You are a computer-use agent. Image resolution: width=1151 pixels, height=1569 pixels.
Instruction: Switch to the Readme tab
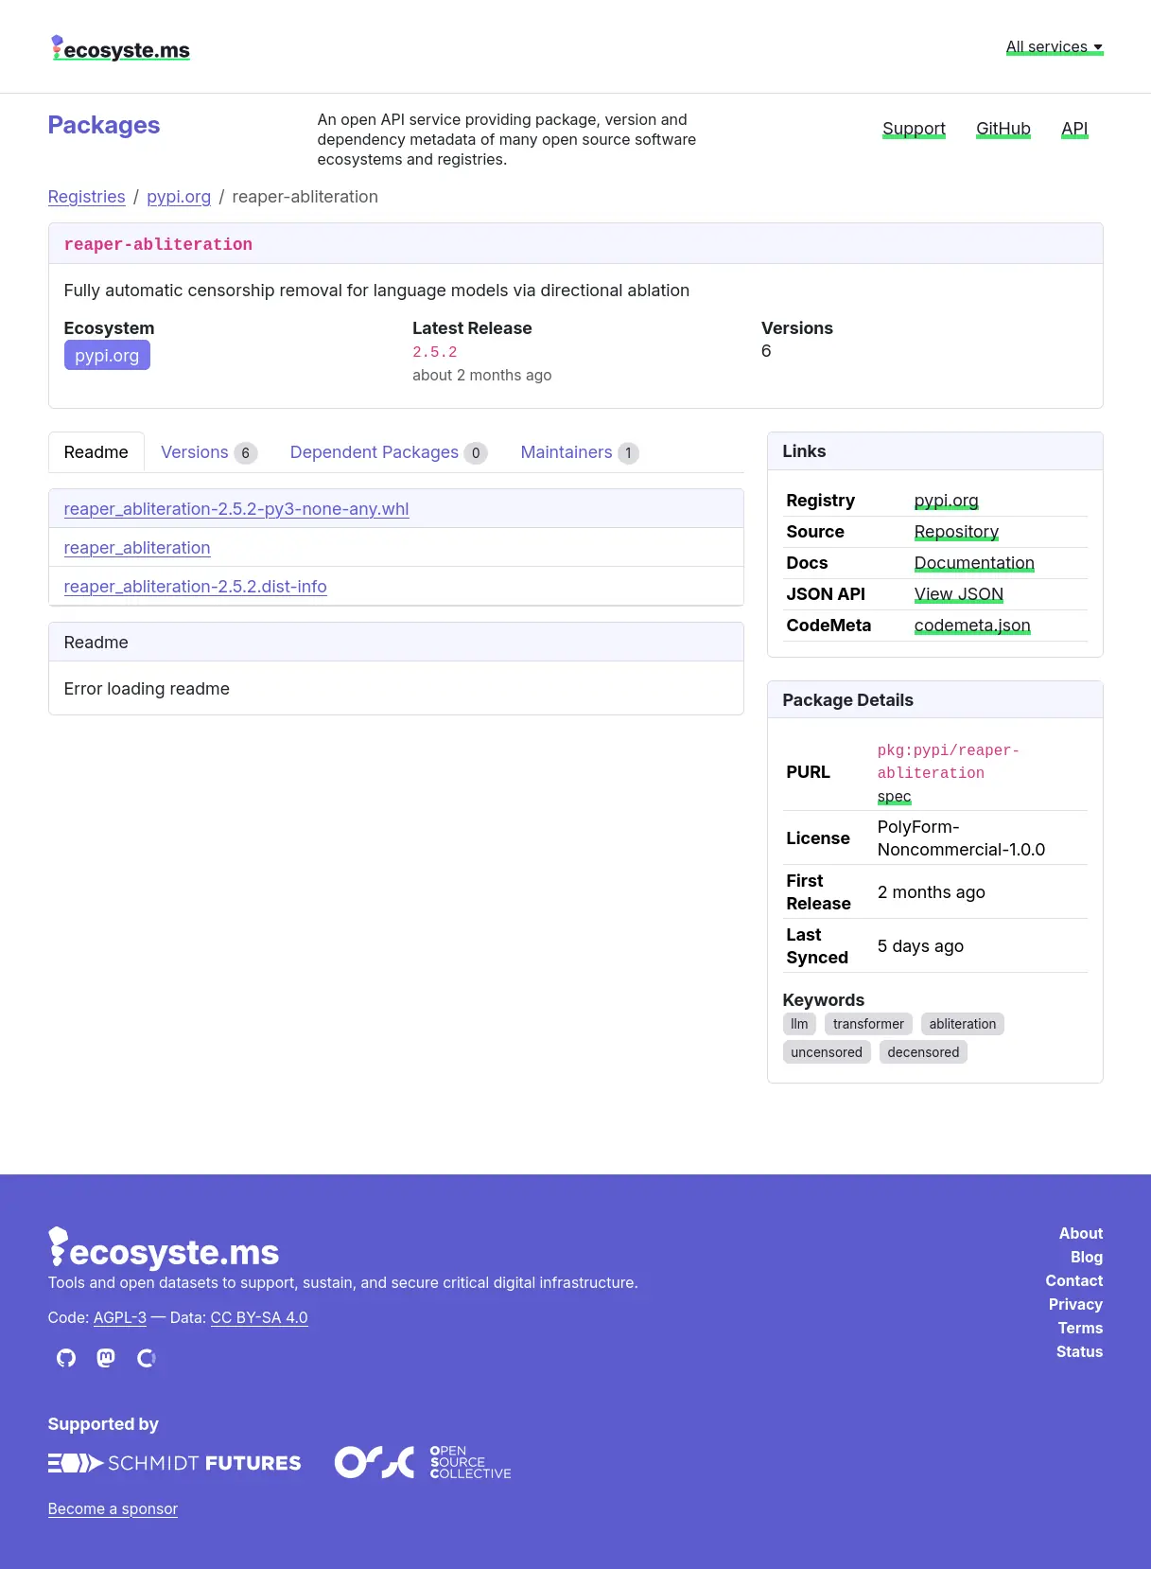(x=96, y=452)
